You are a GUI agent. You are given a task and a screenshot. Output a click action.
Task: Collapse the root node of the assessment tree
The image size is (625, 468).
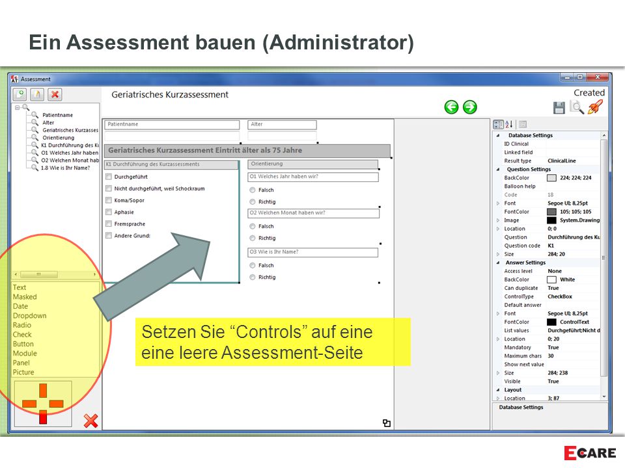[x=17, y=107]
